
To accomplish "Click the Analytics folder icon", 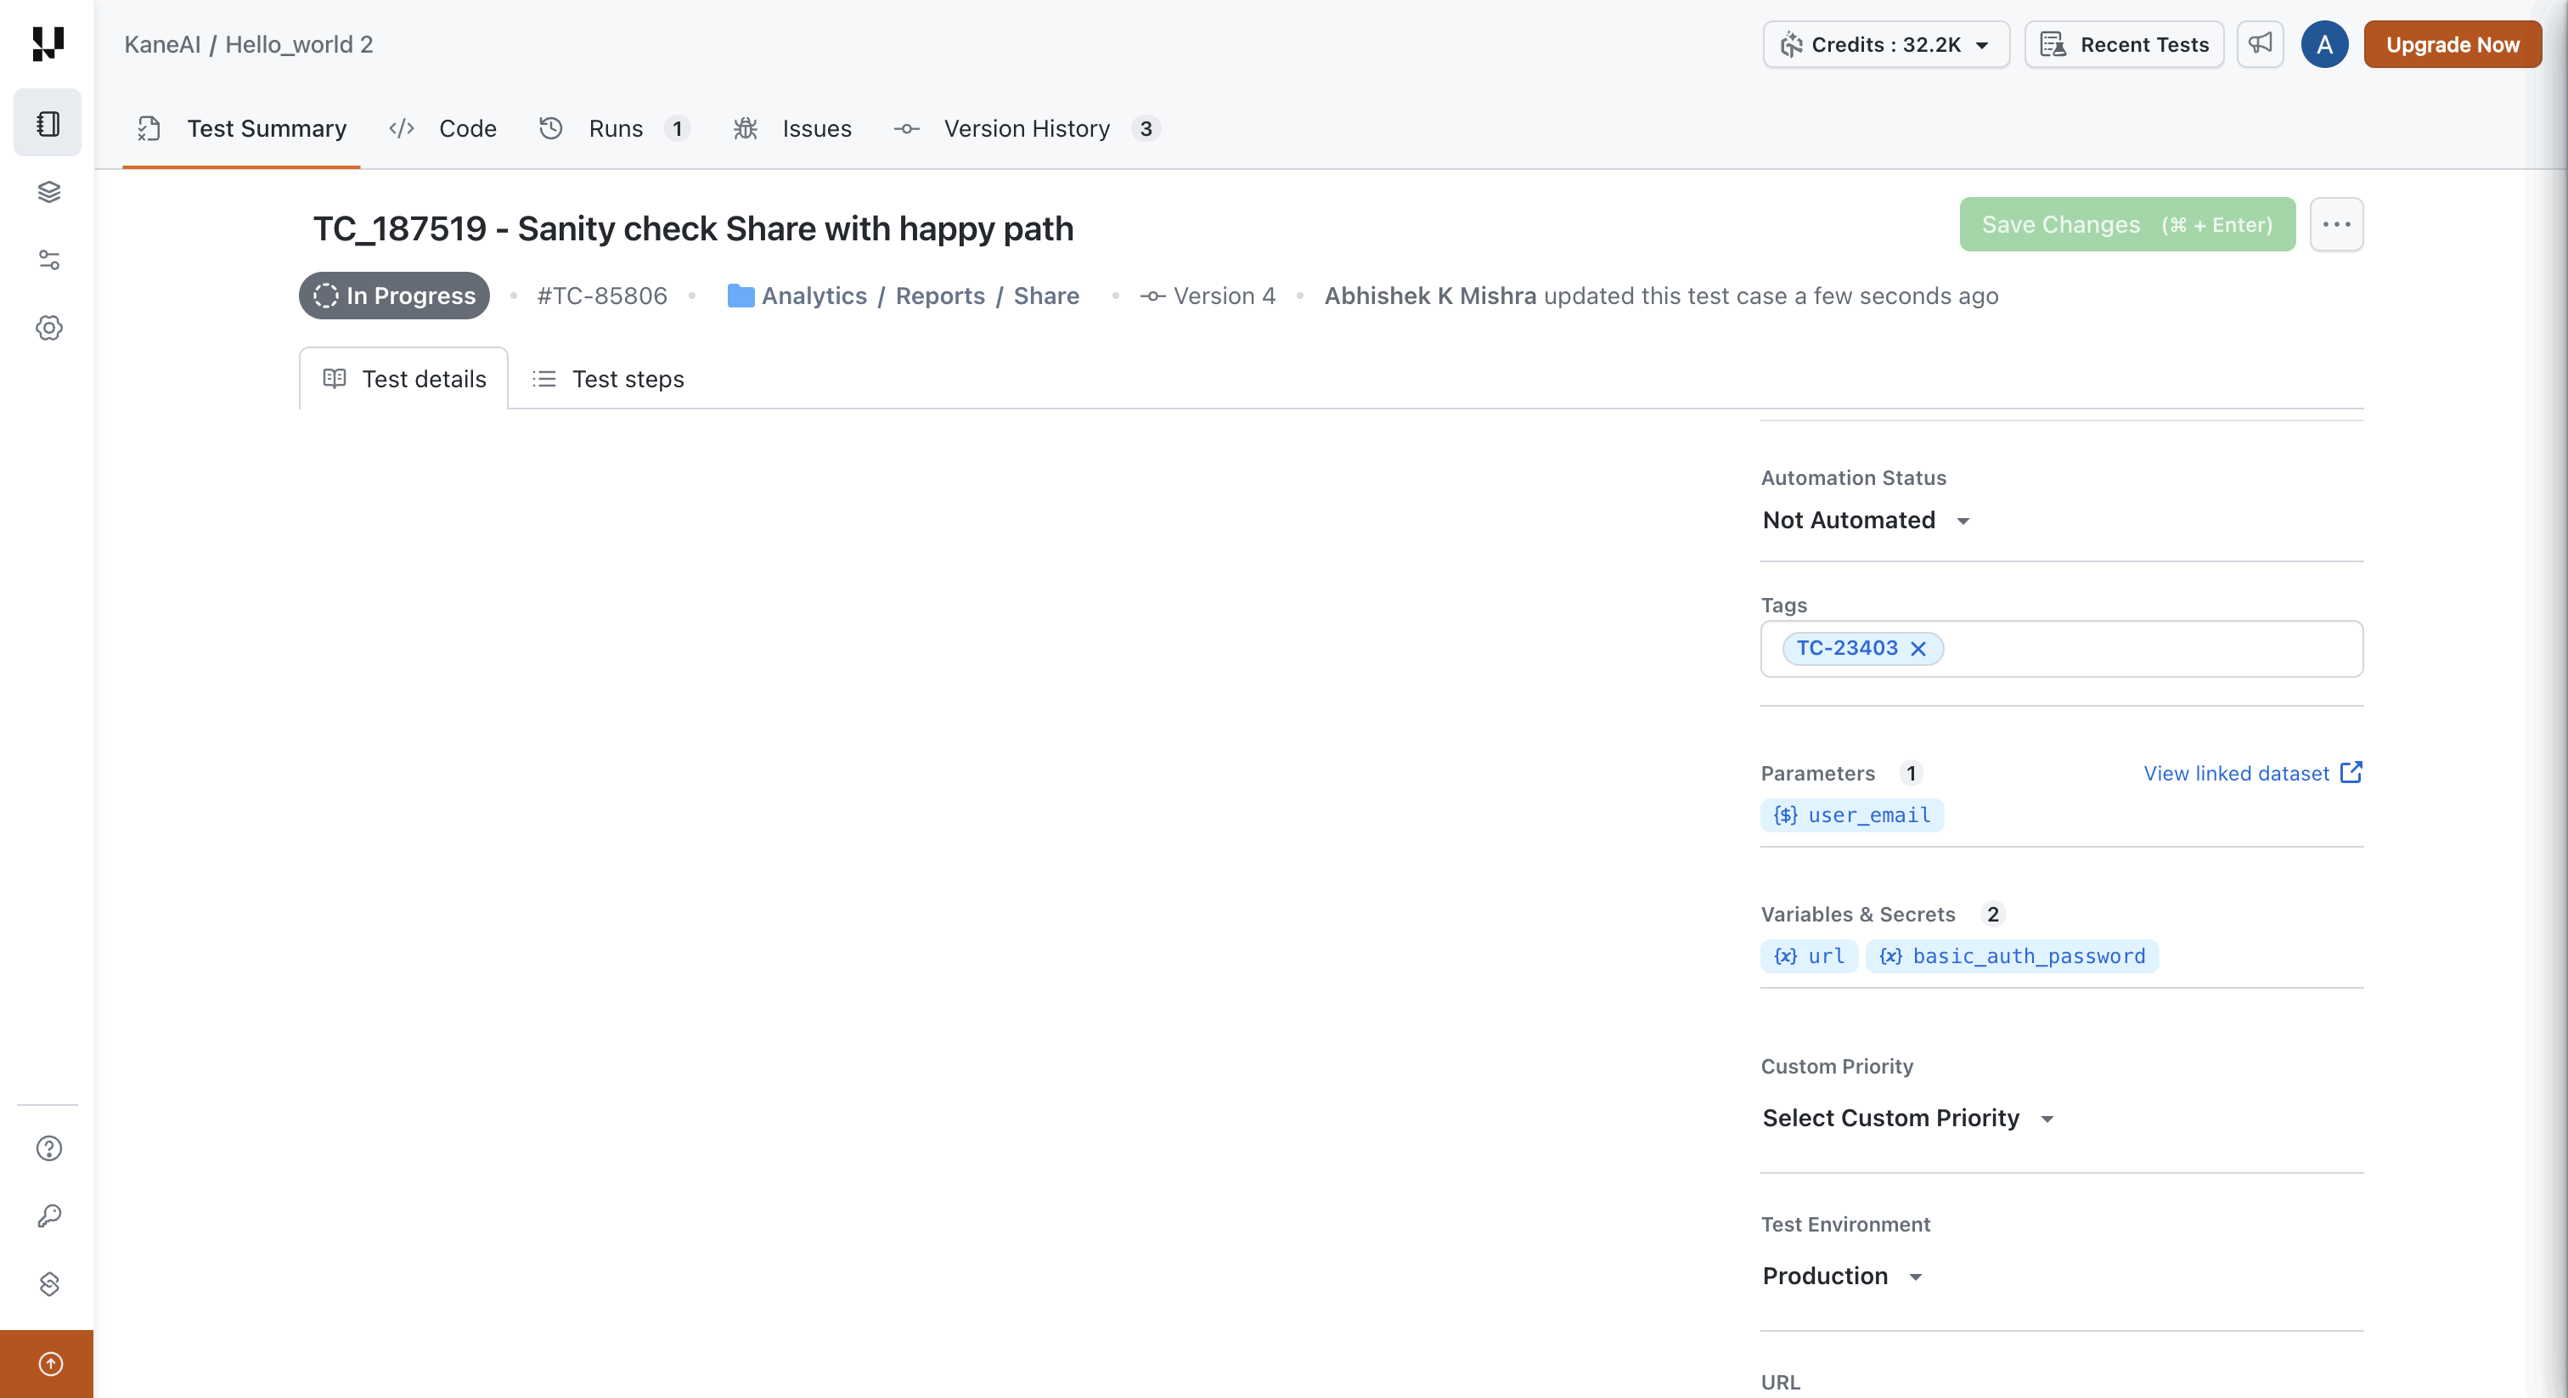I will pos(741,296).
